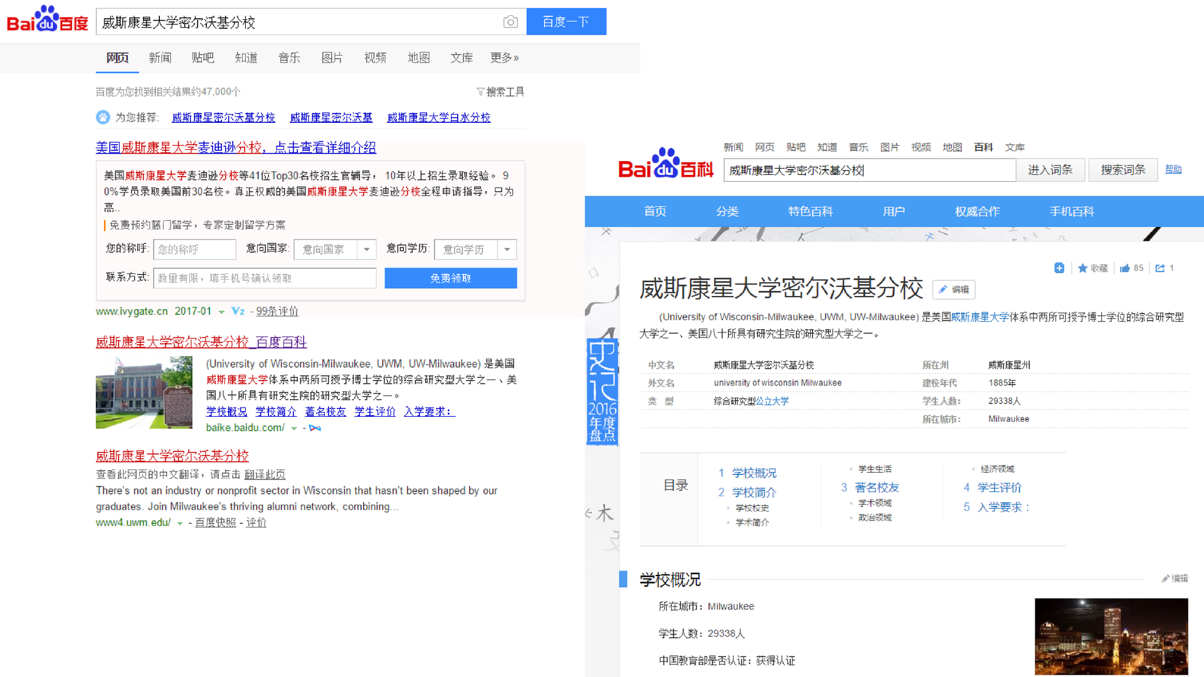The image size is (1204, 677).
Task: Click the pencil edit icon beside title
Action: 943,290
